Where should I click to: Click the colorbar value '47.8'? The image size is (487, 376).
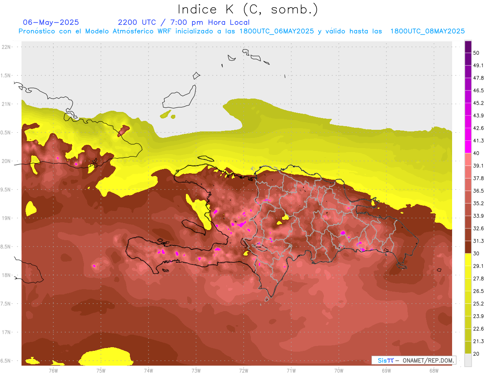point(478,78)
